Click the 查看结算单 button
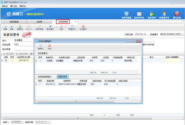This screenshot has height=125, width=185. tap(62, 77)
